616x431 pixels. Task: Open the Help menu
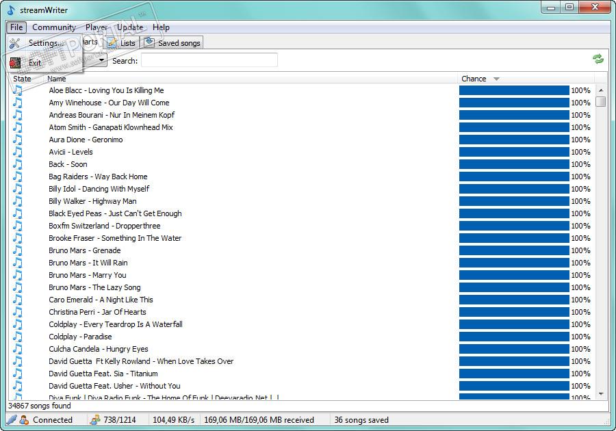coord(161,27)
